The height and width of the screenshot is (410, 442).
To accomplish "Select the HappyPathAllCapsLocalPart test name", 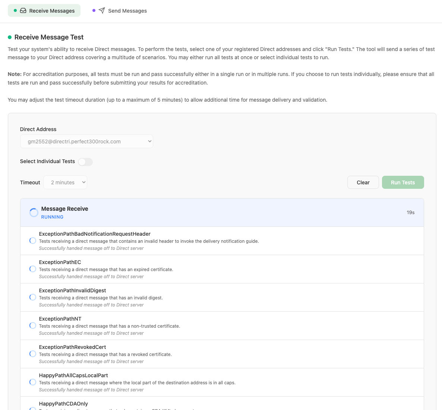I will (73, 375).
